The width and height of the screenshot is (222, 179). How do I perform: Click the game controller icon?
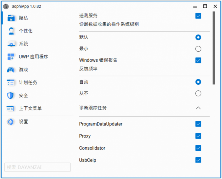click(x=11, y=70)
